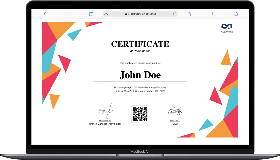Show the tab overview icon
Image resolution: width=280 pixels, height=160 pixels.
235,14
